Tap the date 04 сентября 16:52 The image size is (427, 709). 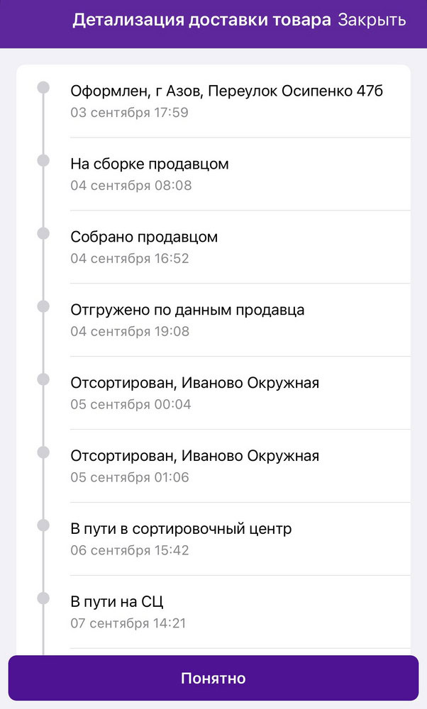tap(130, 258)
